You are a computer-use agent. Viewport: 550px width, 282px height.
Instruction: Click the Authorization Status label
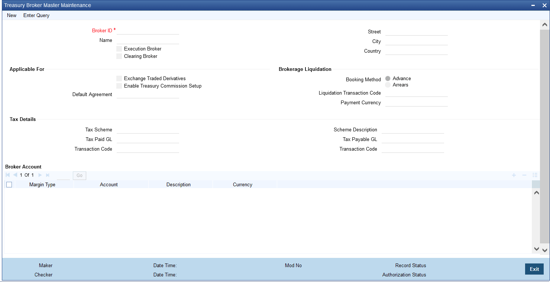coord(404,275)
